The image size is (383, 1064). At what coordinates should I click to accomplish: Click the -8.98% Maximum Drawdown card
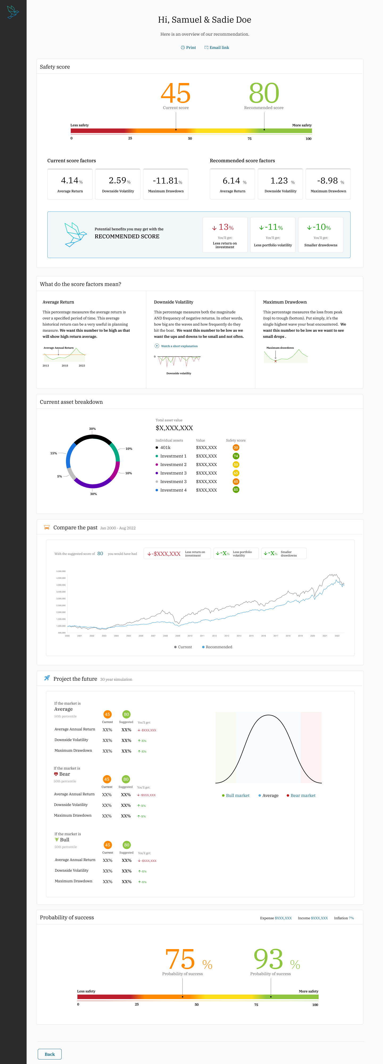click(328, 184)
